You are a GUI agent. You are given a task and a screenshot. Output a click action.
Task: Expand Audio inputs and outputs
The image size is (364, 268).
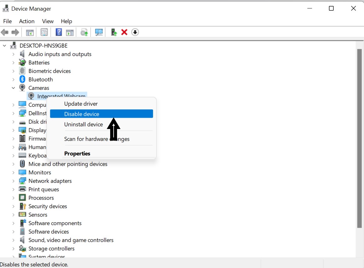click(13, 54)
